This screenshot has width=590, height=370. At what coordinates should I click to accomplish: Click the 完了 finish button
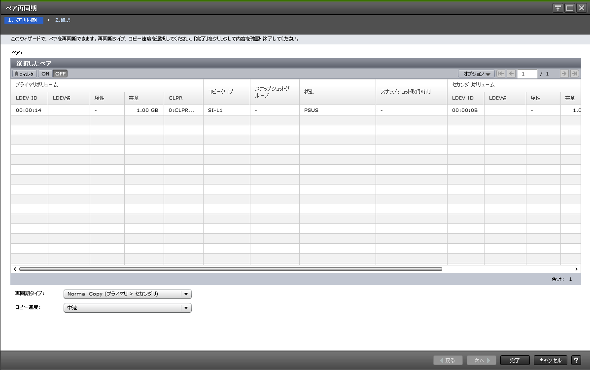pyautogui.click(x=515, y=360)
